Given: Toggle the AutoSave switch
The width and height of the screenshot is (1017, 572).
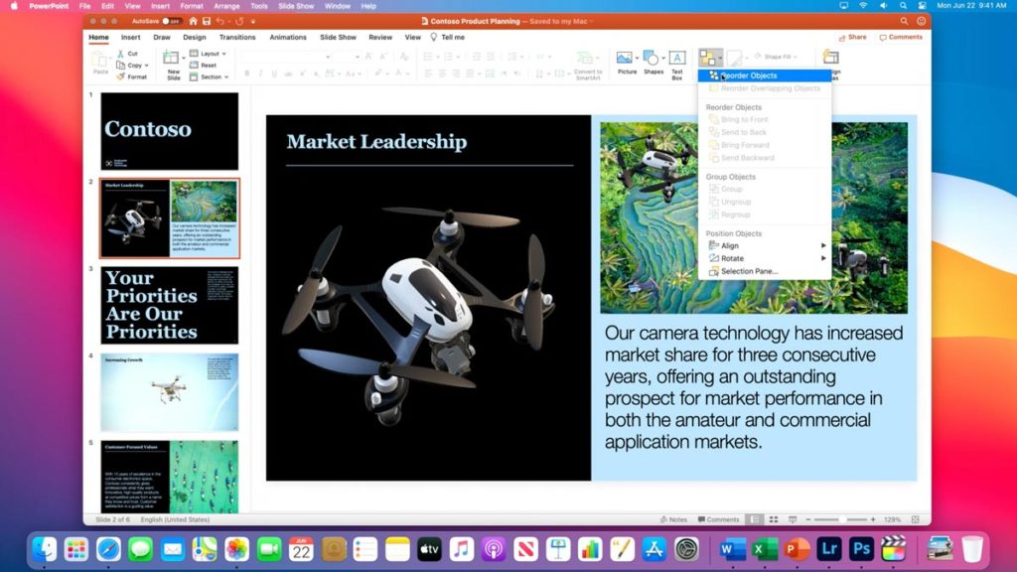Looking at the screenshot, I should [171, 21].
